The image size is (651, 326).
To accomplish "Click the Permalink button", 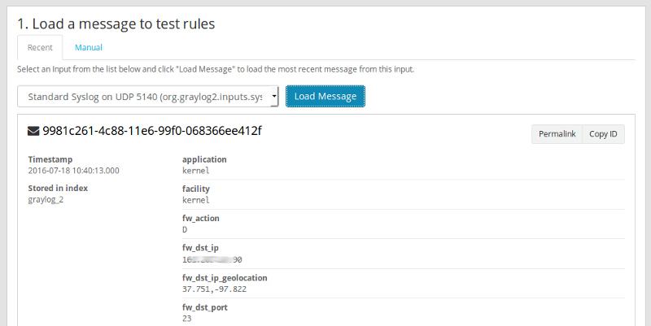I will [557, 133].
